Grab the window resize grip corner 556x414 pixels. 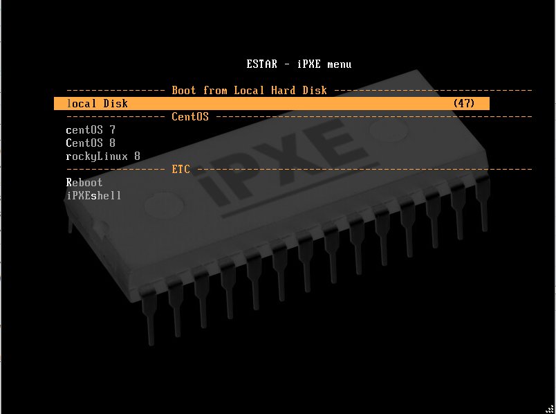[550, 409]
